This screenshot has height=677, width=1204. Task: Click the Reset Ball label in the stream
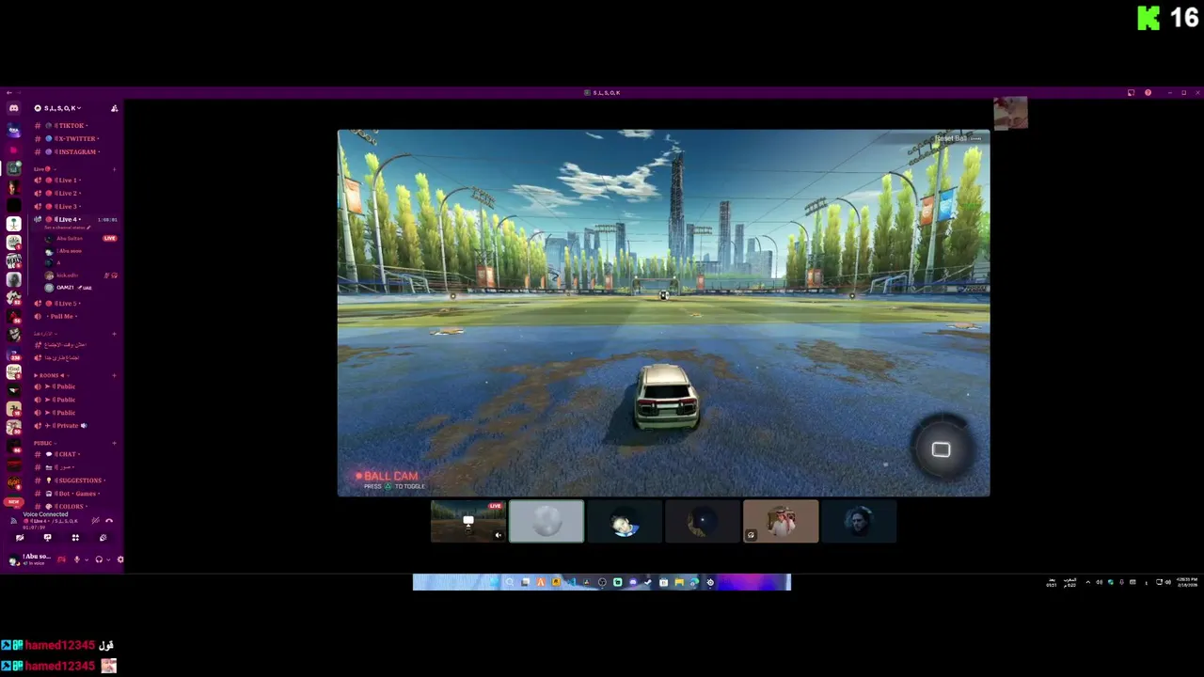point(950,138)
